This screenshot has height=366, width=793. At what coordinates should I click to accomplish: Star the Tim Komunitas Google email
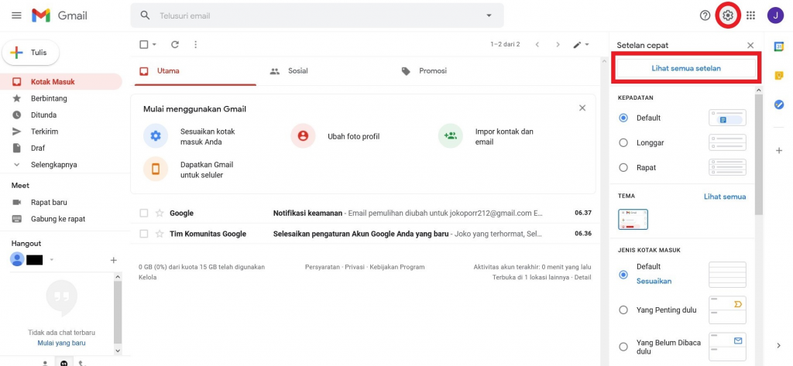(x=160, y=234)
